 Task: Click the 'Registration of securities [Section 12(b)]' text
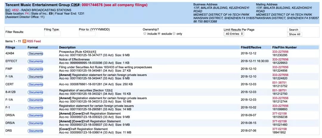click(x=86, y=90)
